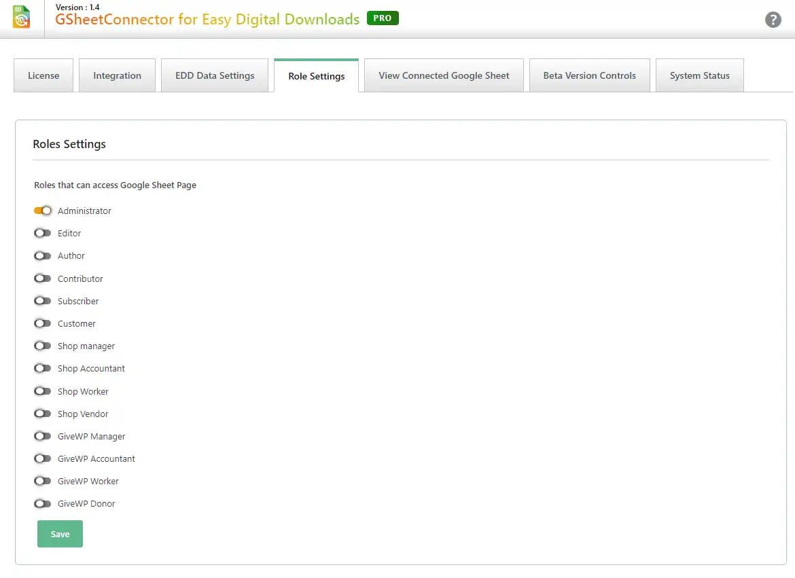Switch on the Customer role toggle

point(43,323)
